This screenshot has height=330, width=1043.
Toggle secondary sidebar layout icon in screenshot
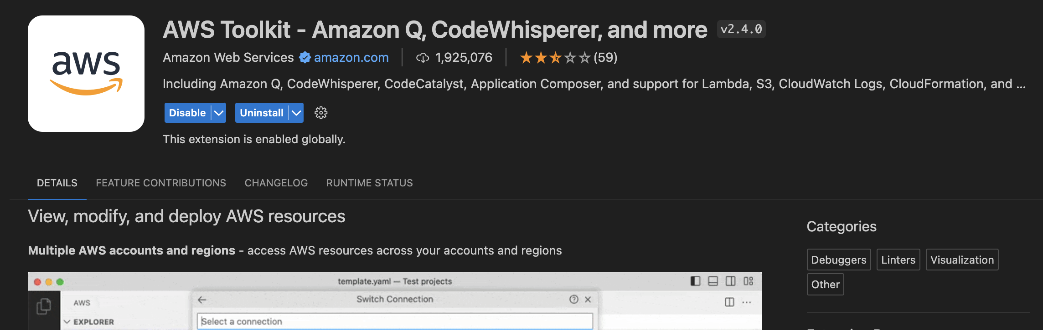730,281
